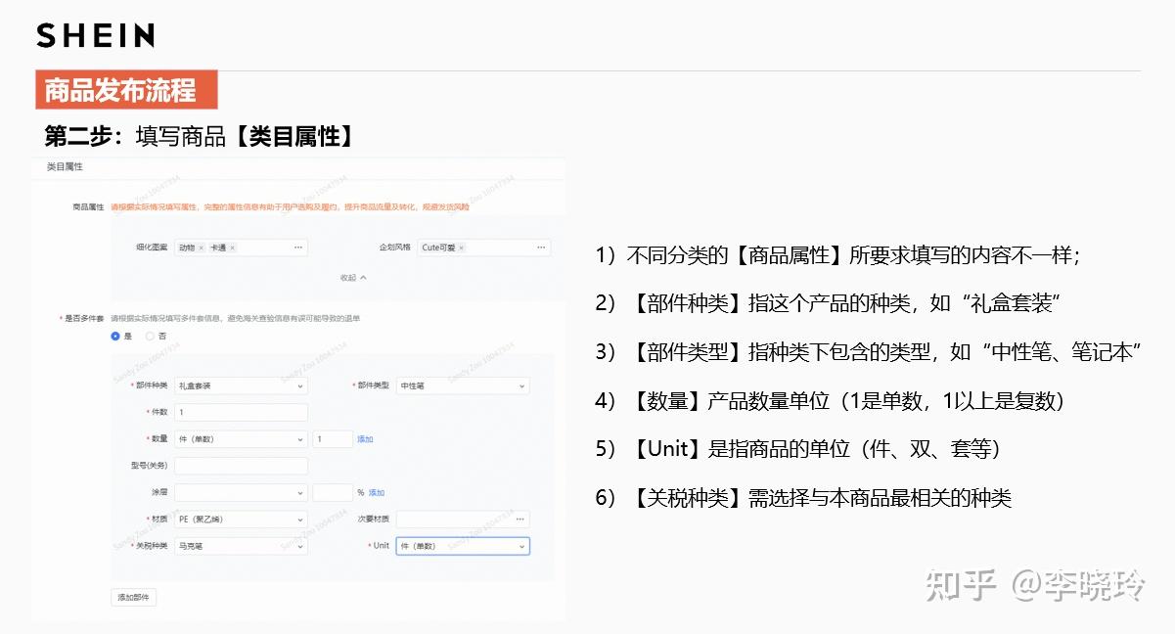Image resolution: width=1175 pixels, height=634 pixels.
Task: Remove the Cute可爱 tag from 企划风格
Action: click(461, 247)
